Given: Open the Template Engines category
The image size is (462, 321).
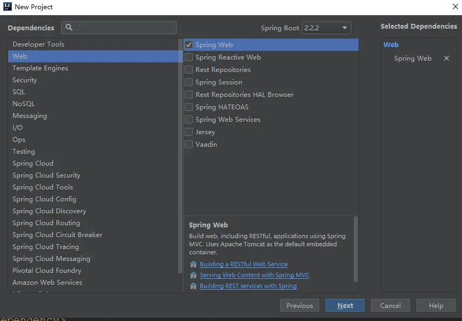Looking at the screenshot, I should click(93, 68).
